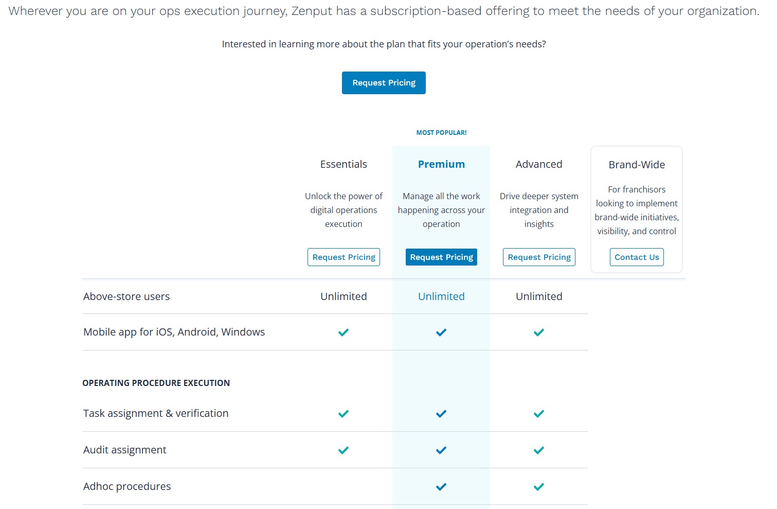
Task: Click the OPERATING PROCEDURE EXECUTION section heading
Action: pyautogui.click(x=156, y=383)
